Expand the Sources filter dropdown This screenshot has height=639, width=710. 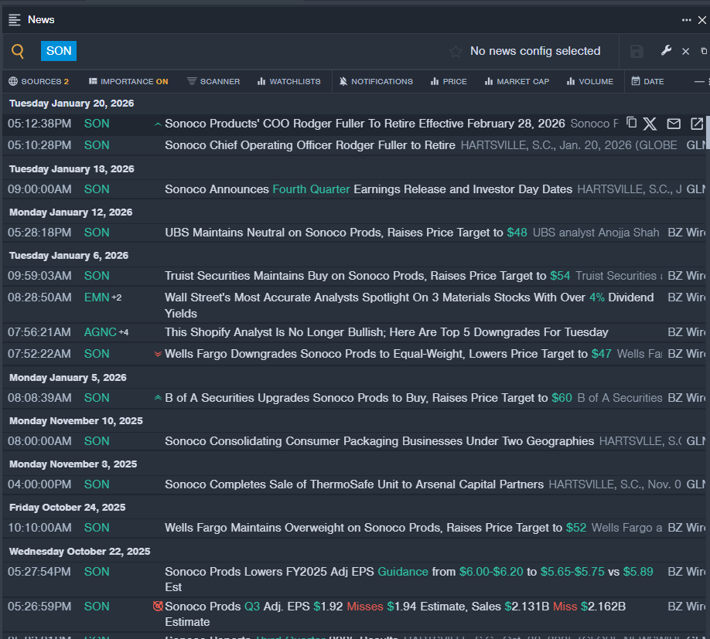(39, 81)
